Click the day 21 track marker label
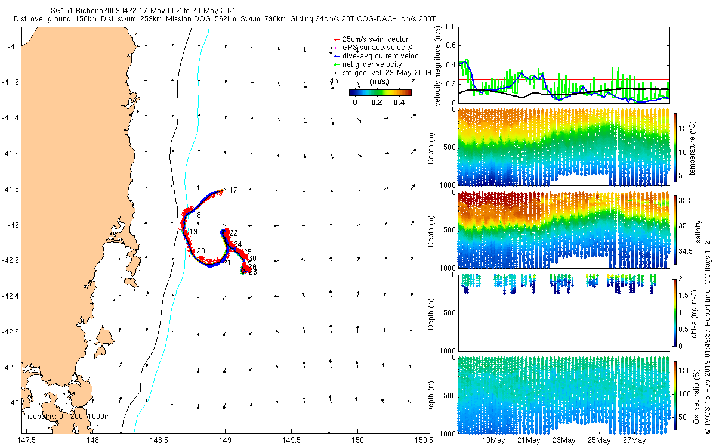The image size is (716, 447). (227, 263)
